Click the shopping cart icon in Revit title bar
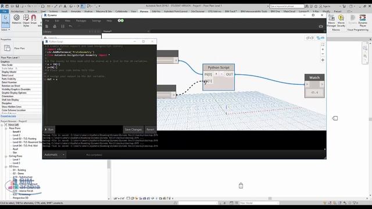The width and height of the screenshot is (372, 209). pos(344,6)
